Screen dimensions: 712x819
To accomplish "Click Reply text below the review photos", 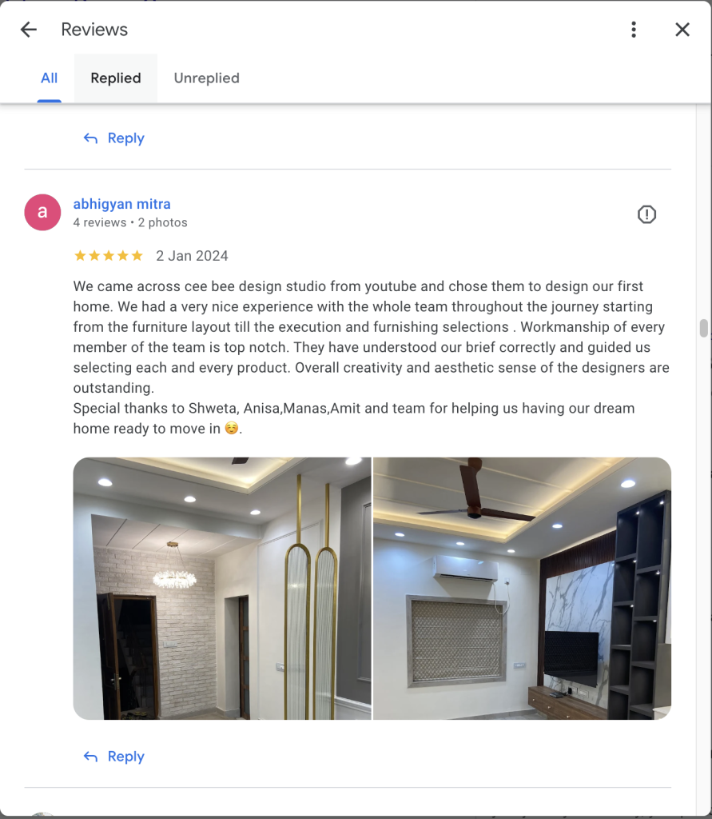I will (x=125, y=757).
